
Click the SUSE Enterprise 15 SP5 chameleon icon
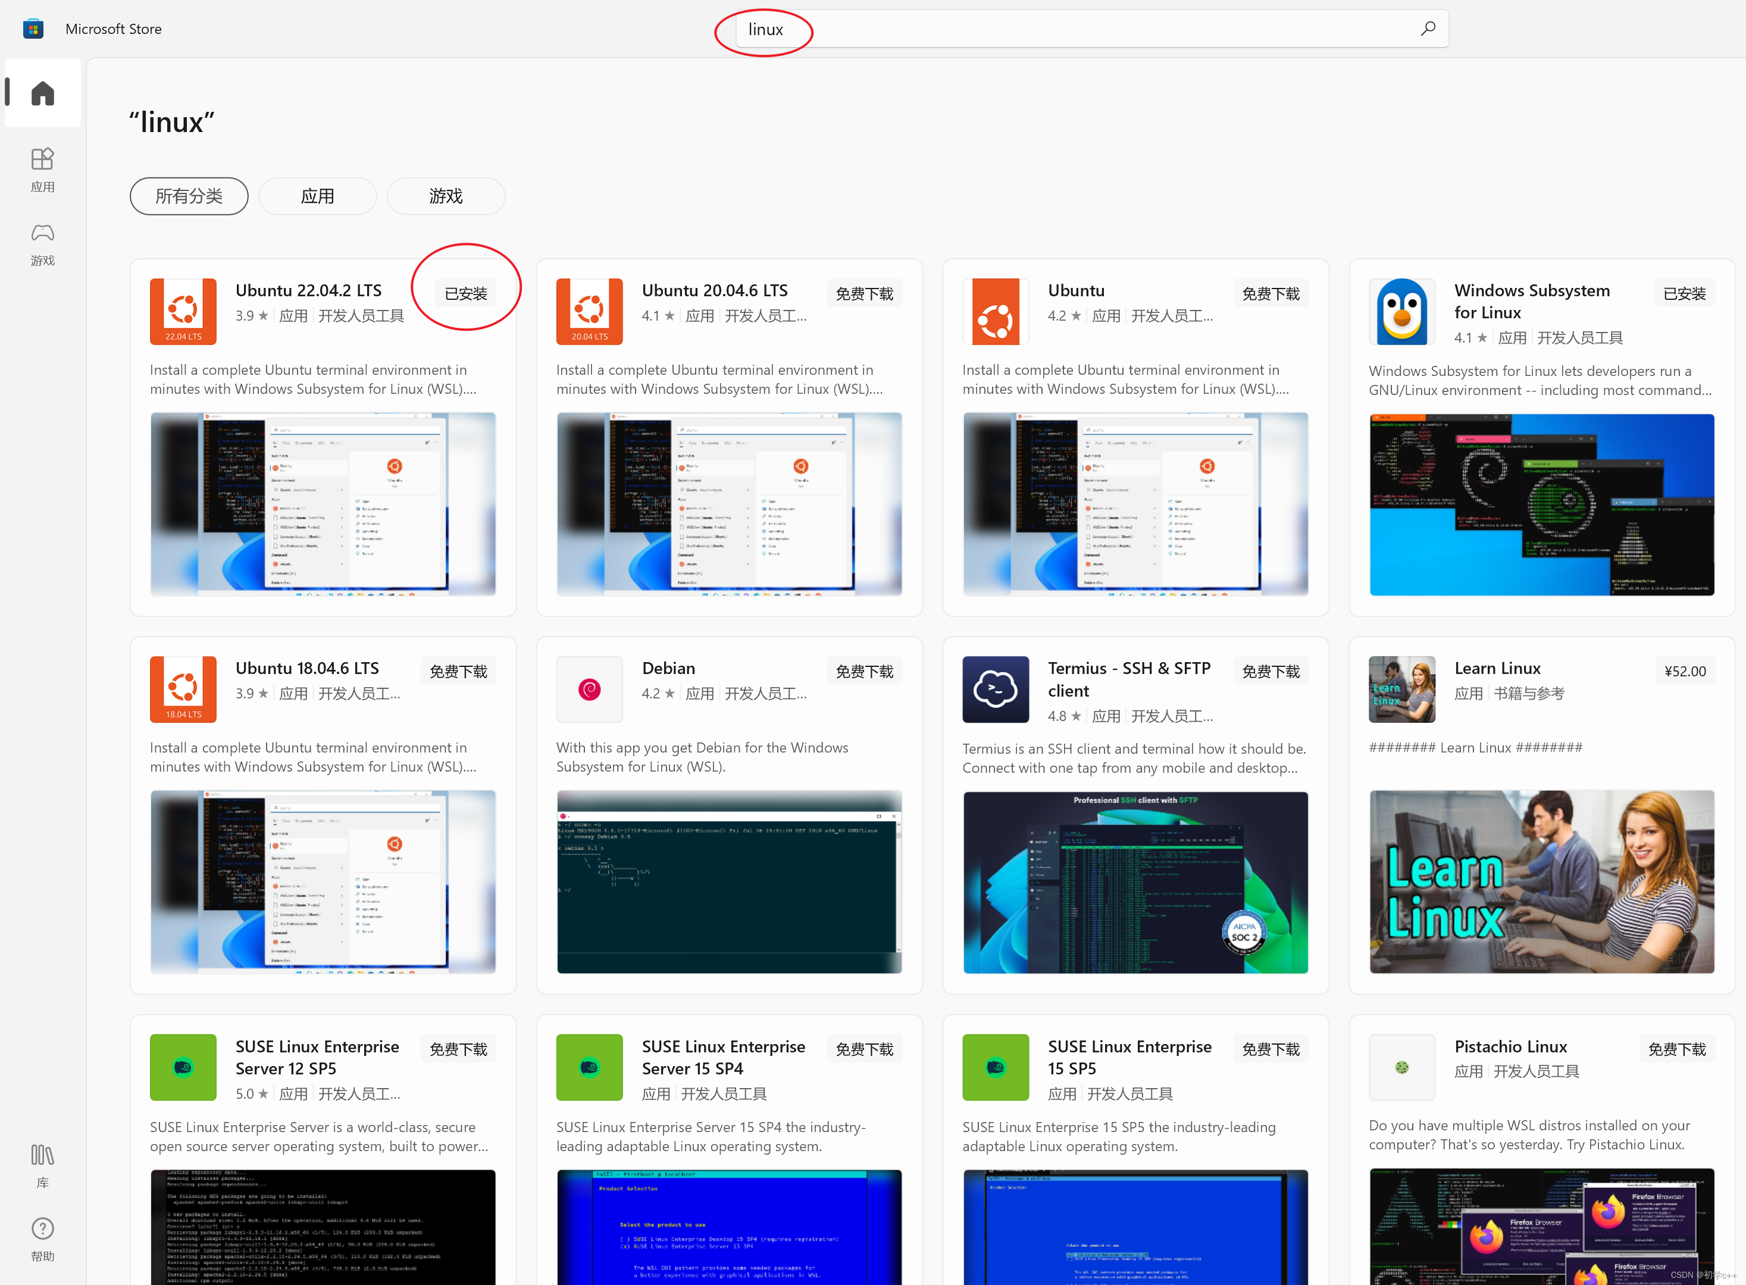click(995, 1067)
